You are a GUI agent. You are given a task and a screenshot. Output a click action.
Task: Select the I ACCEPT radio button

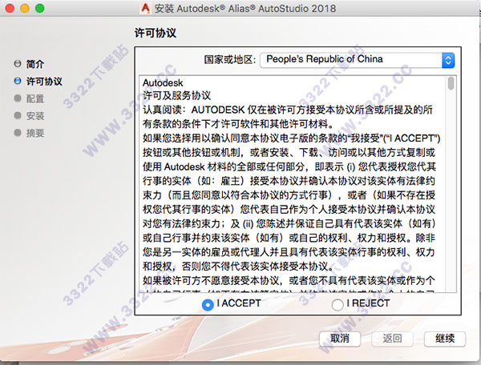pos(208,305)
